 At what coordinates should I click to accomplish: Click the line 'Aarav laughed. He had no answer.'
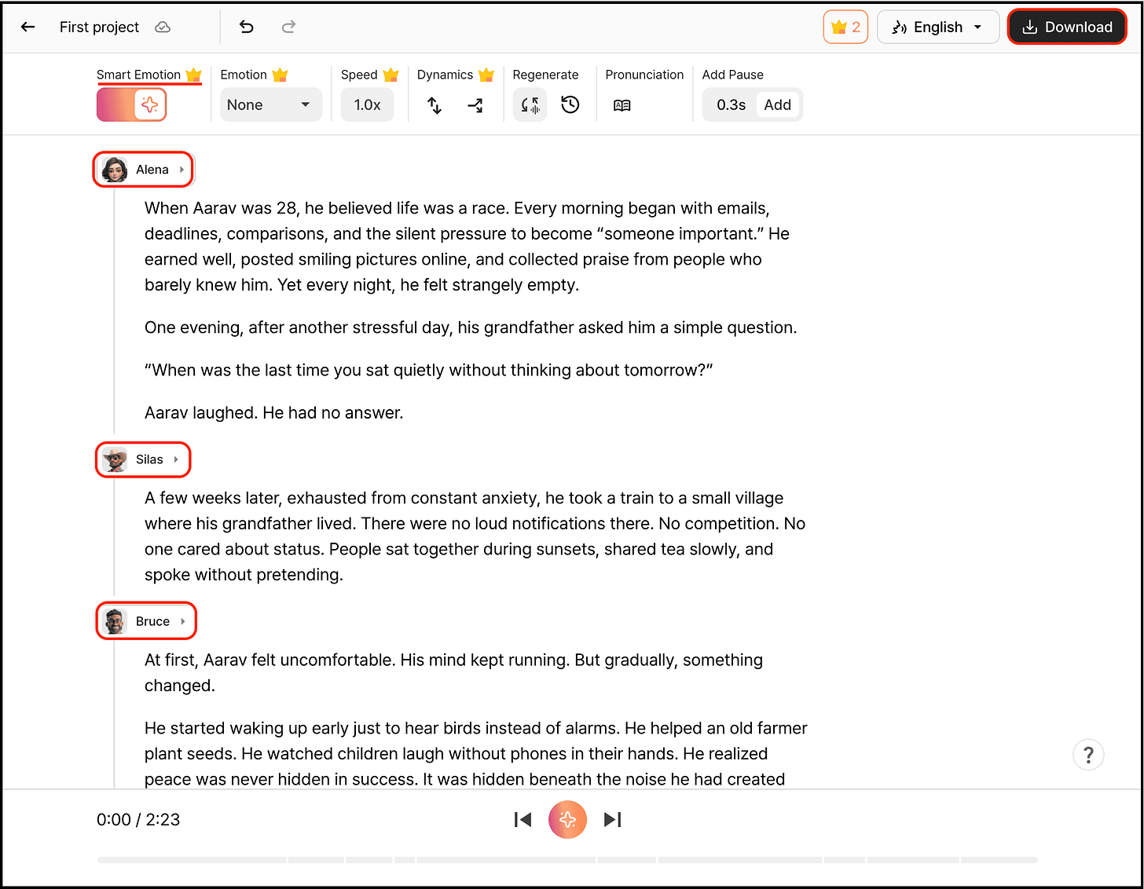273,412
